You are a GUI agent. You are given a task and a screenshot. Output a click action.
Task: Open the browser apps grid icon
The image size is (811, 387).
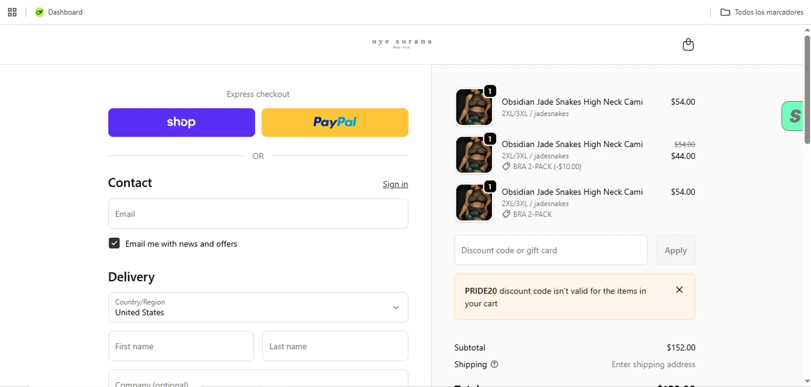[x=12, y=12]
